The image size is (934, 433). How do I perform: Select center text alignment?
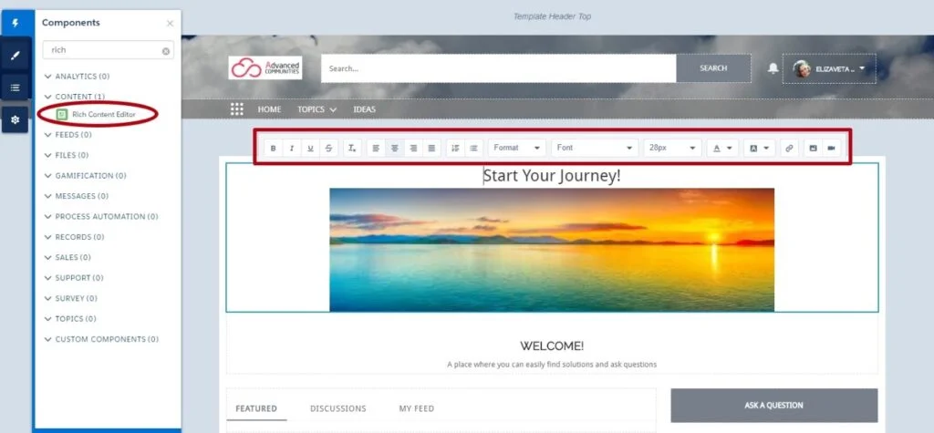pos(394,148)
